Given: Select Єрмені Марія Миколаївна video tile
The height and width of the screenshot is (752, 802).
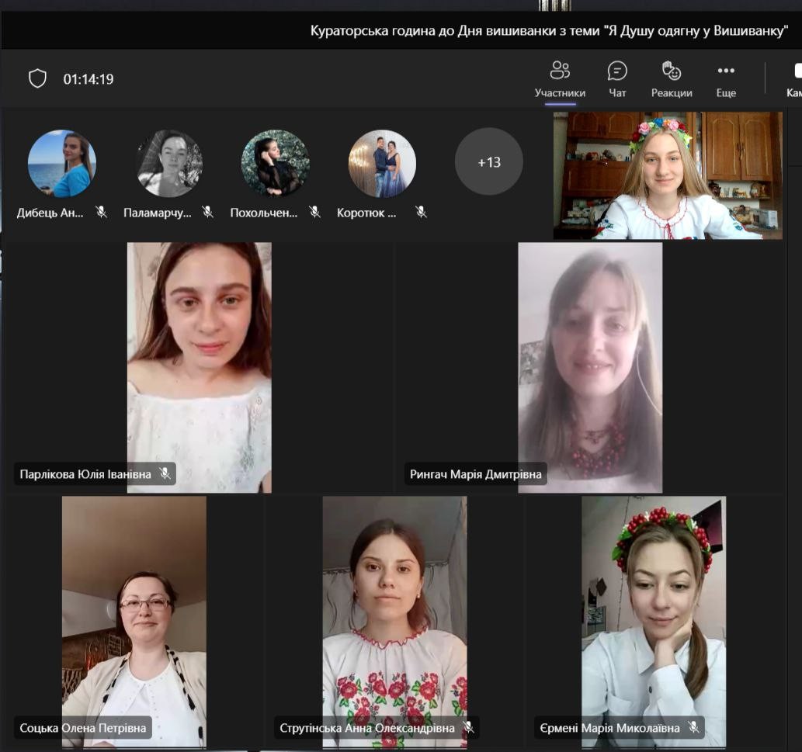Looking at the screenshot, I should tap(654, 622).
